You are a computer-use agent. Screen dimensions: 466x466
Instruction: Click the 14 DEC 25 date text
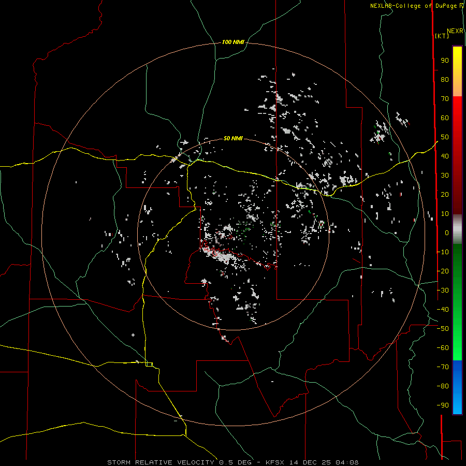coord(310,462)
